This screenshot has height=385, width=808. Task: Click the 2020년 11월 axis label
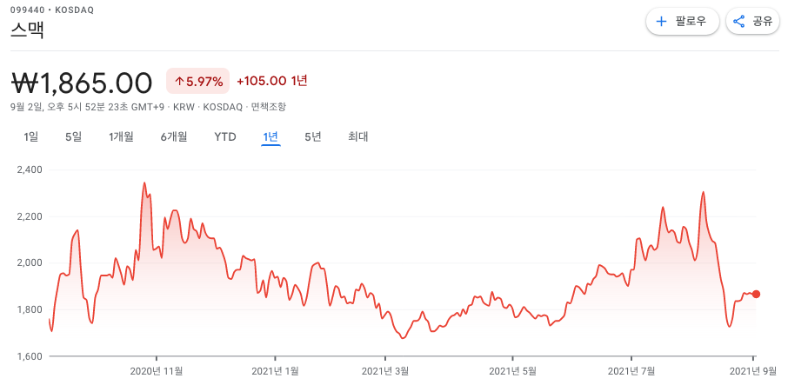[157, 371]
